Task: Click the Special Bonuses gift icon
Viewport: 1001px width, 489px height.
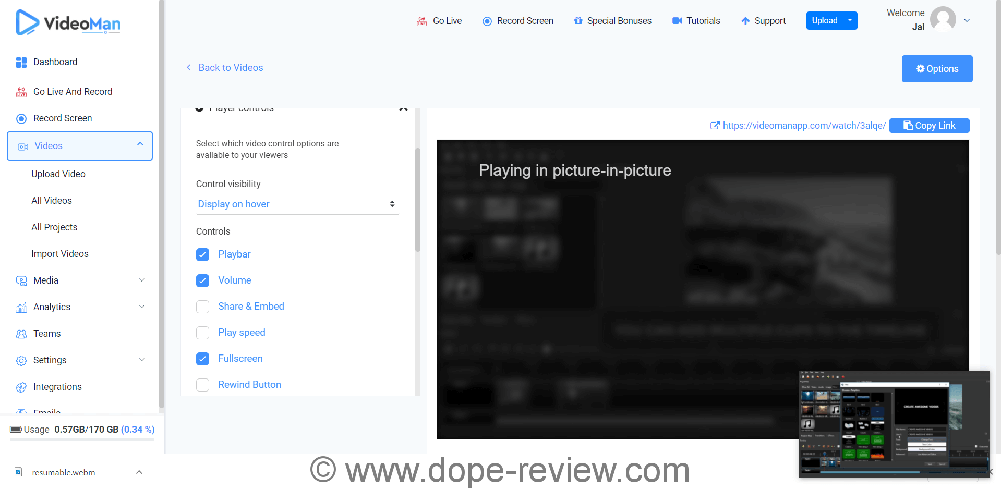Action: (578, 21)
